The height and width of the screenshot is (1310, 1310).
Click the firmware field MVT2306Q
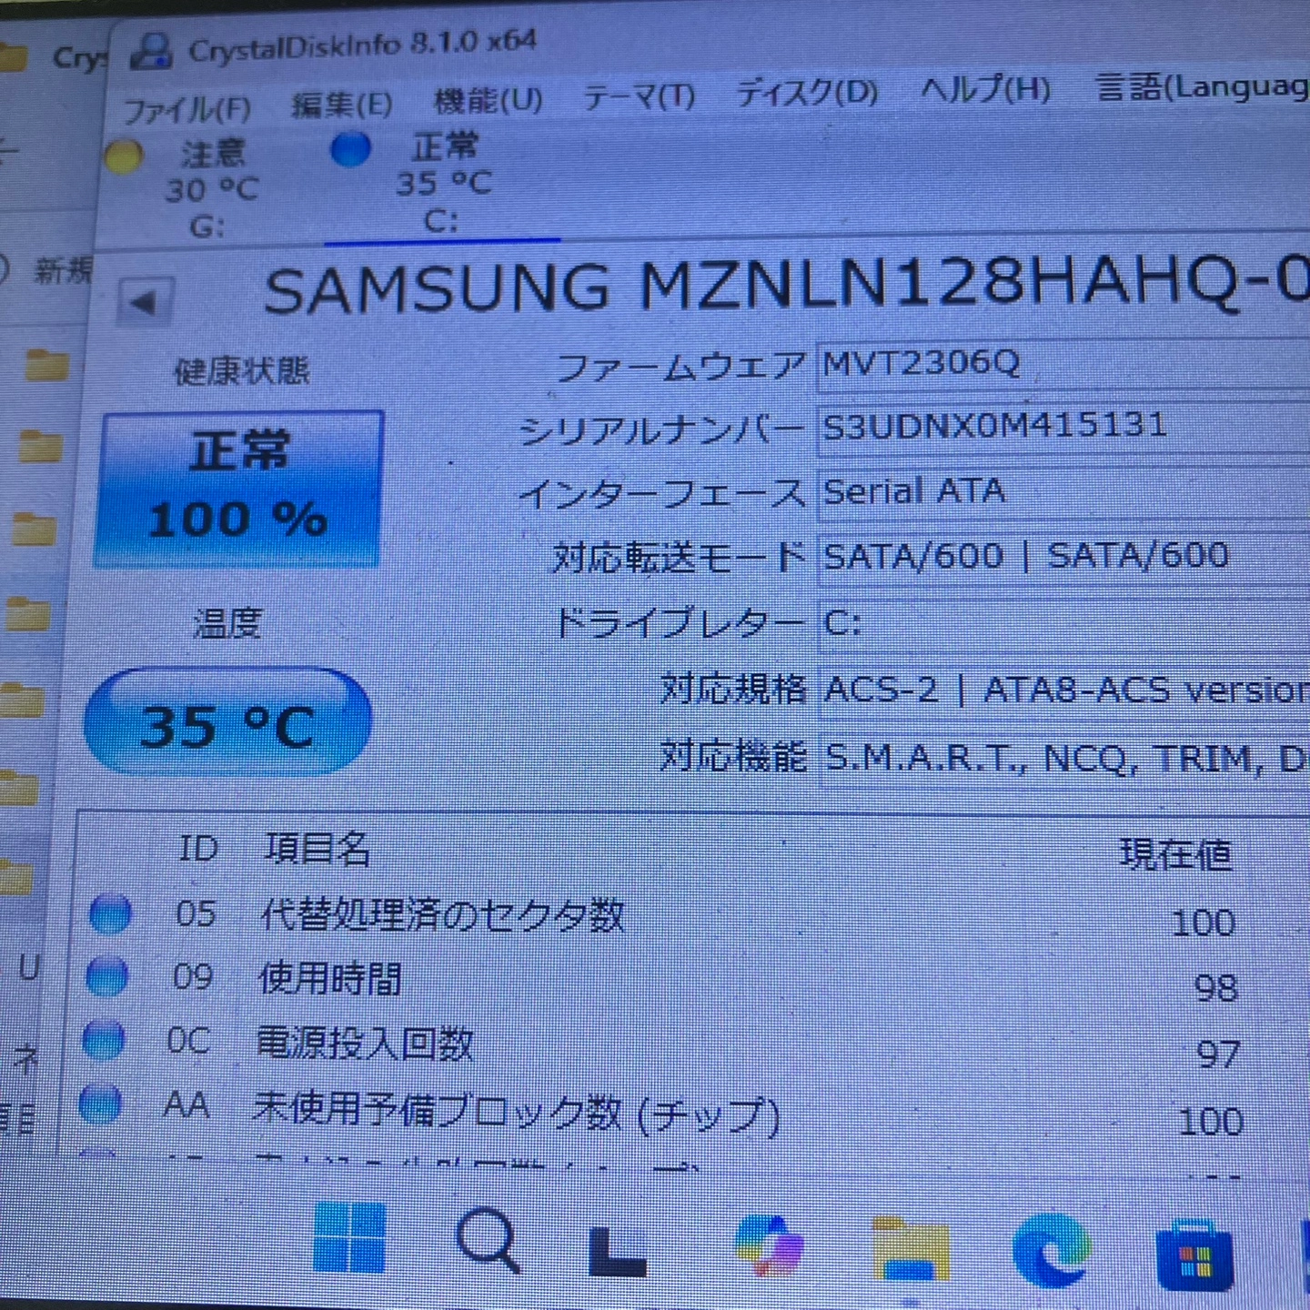point(1064,364)
